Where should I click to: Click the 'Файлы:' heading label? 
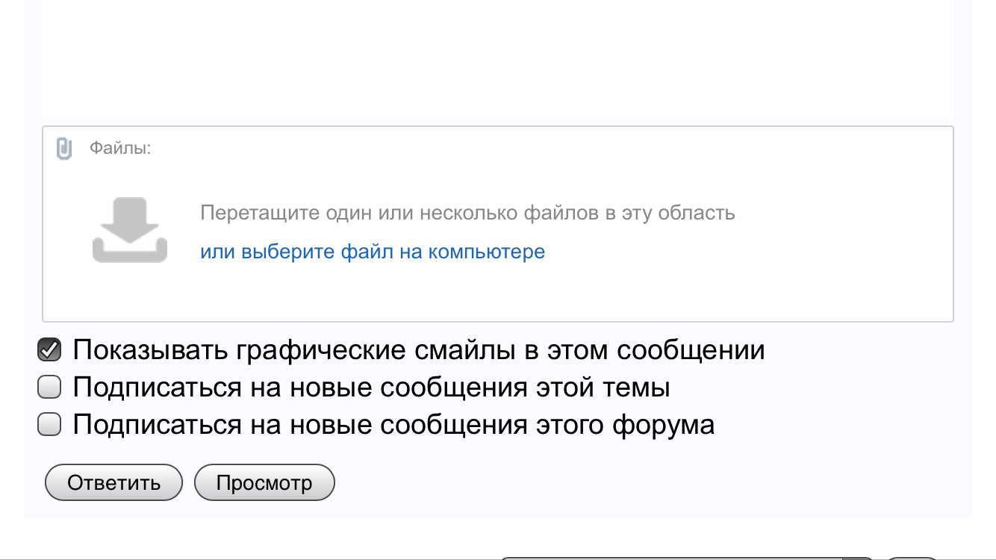(120, 149)
